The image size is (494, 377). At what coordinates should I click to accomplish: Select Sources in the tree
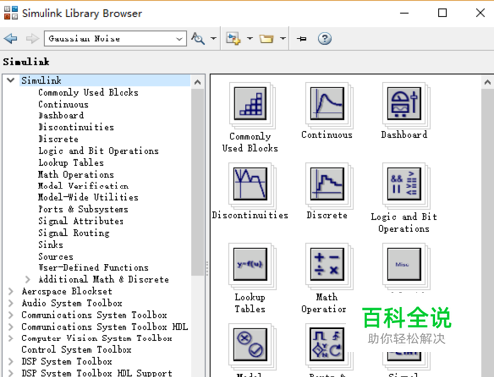click(x=55, y=257)
